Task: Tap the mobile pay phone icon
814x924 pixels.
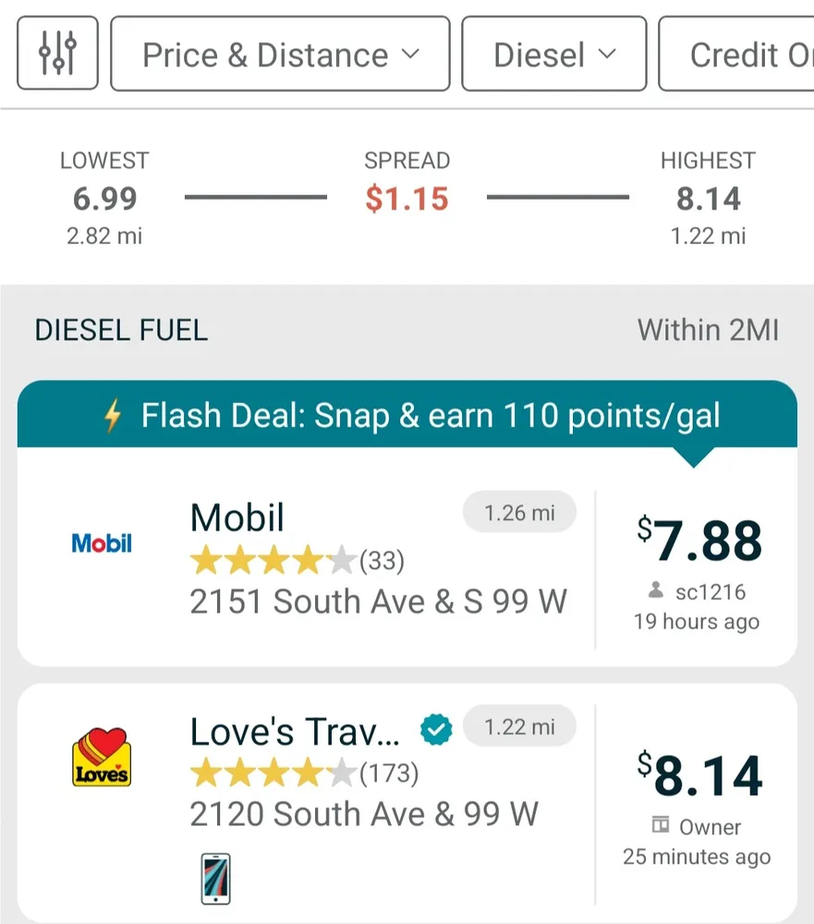Action: pos(215,878)
